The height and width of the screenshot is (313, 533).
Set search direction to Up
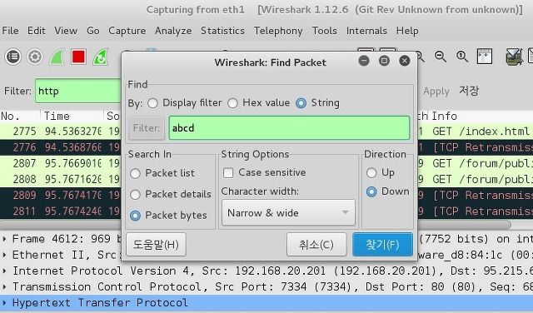[x=371, y=172]
